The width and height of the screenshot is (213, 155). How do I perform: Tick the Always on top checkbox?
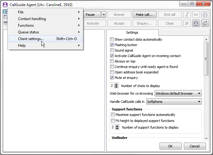112,61
